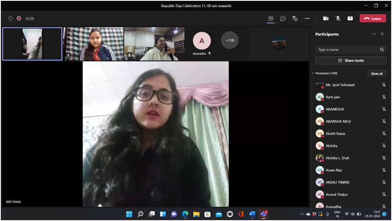Unmute the microphone in meeting toolbar

pyautogui.click(x=338, y=18)
